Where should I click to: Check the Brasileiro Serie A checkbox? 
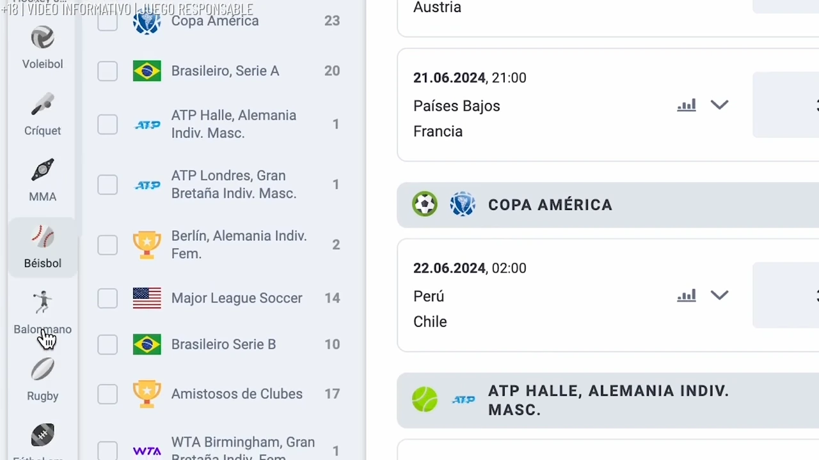click(107, 71)
